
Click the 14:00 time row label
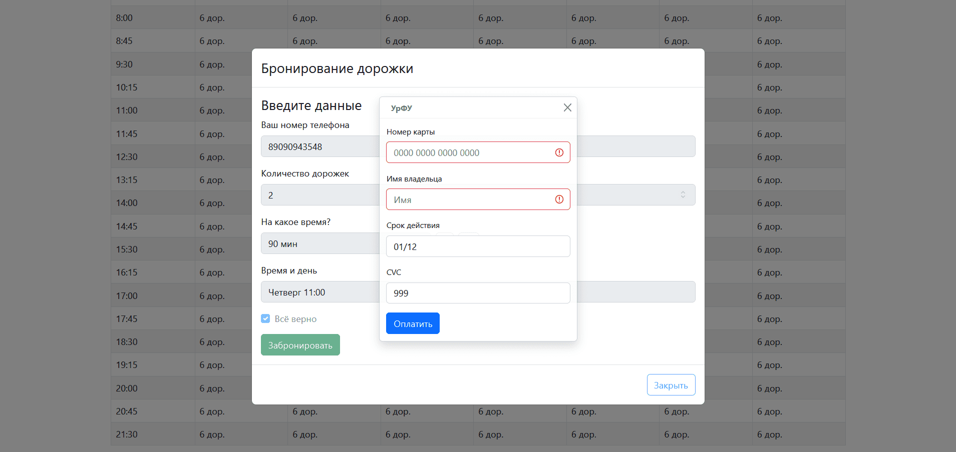point(127,203)
